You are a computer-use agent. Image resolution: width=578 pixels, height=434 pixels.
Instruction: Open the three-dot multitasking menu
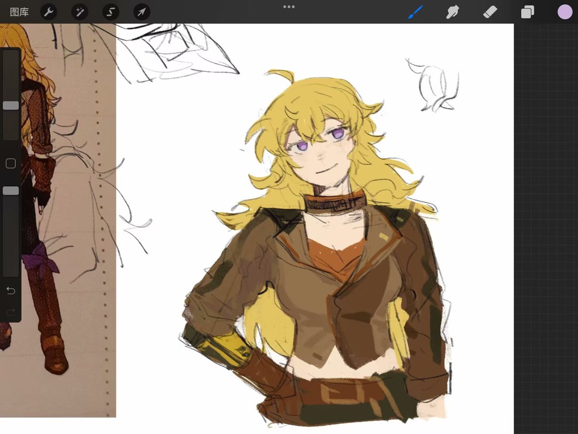289,7
